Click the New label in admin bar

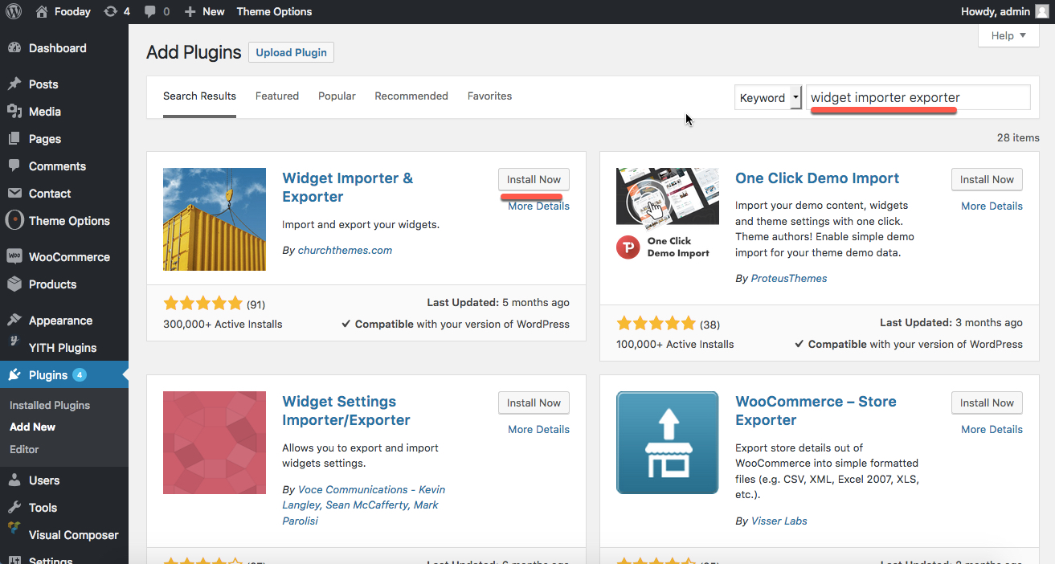(x=214, y=11)
